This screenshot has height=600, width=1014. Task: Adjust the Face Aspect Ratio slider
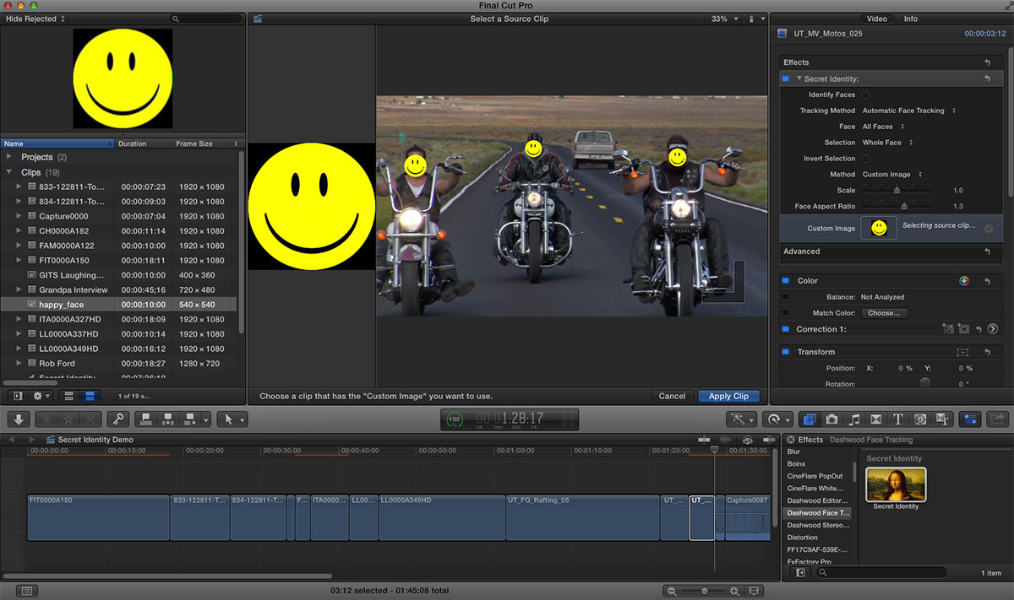coord(904,206)
